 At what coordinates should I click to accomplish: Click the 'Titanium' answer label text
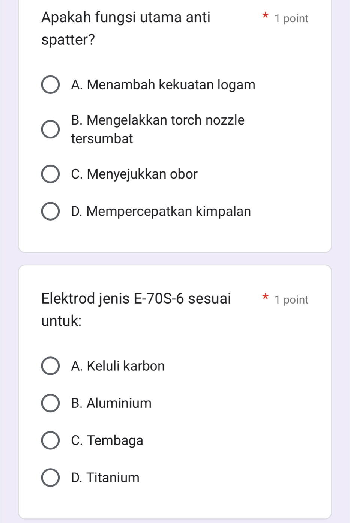point(105,478)
